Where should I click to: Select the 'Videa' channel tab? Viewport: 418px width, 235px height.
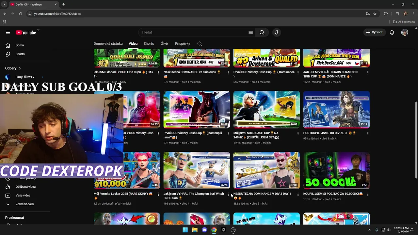tap(133, 44)
